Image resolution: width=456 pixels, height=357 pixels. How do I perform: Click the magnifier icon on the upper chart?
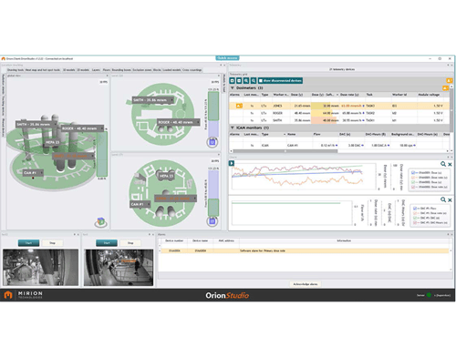tap(443, 164)
